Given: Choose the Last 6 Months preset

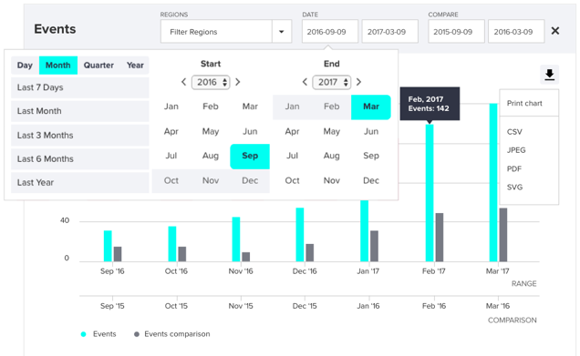Looking at the screenshot, I should pos(80,158).
